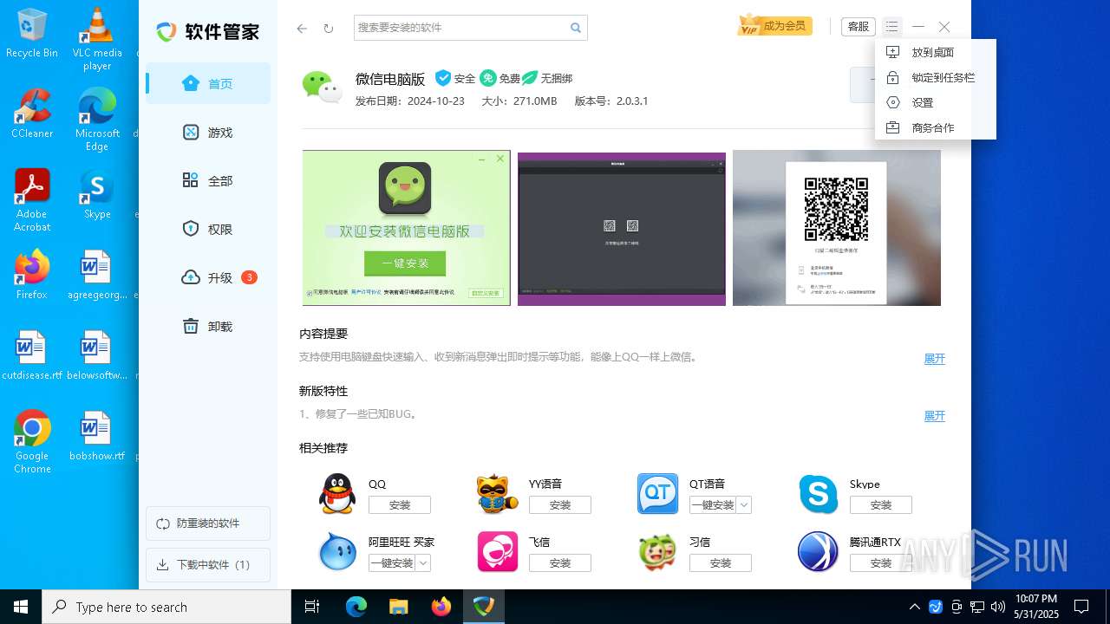Open the hamburger menu icon

coord(891,27)
